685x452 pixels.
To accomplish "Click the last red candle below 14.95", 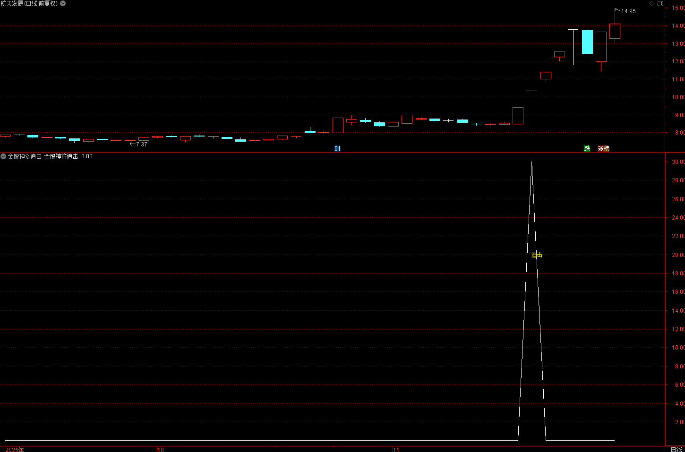I will (x=615, y=31).
